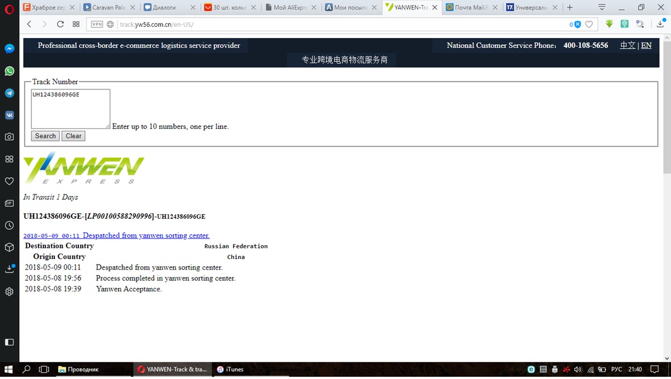Open Bookmarks heart in sidebar
The height and width of the screenshot is (379, 671).
pos(10,181)
